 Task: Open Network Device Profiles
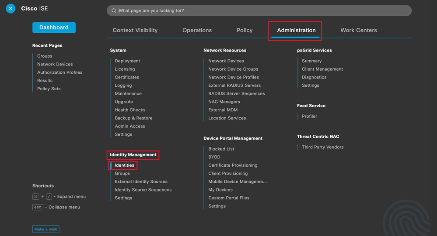tap(234, 77)
